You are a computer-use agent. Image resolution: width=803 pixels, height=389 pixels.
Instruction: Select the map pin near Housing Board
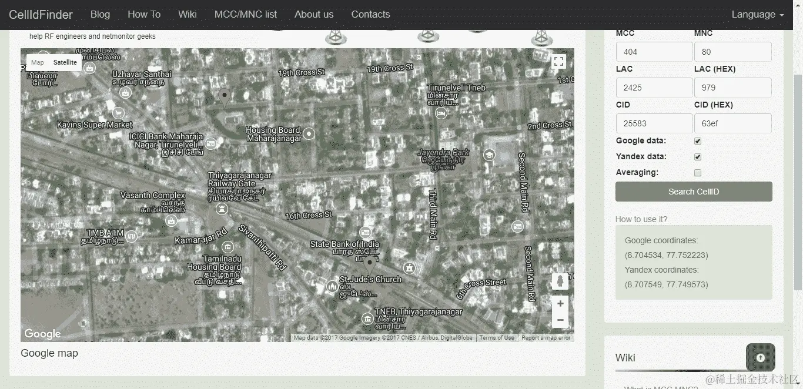224,98
